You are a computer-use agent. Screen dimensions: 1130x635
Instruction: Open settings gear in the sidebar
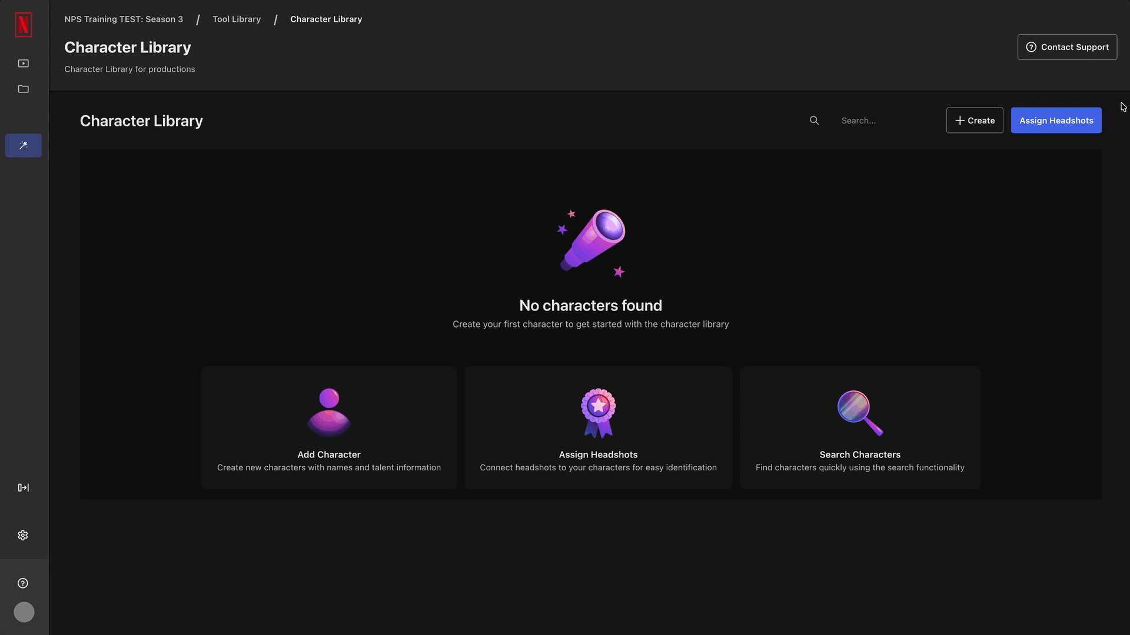(x=23, y=535)
